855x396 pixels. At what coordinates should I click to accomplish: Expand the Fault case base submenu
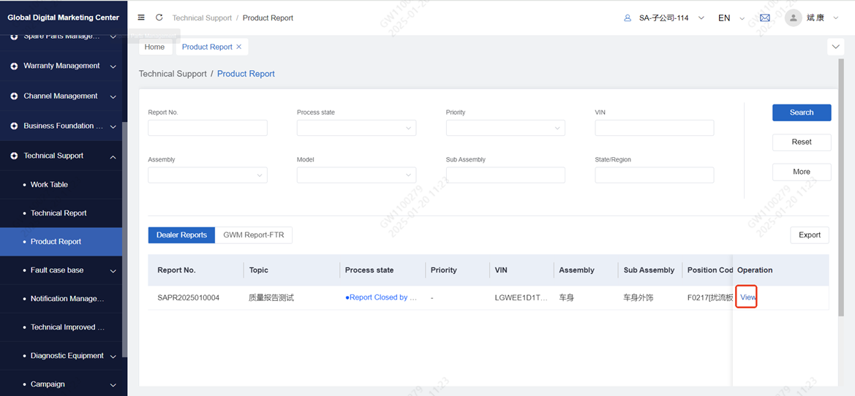point(113,271)
